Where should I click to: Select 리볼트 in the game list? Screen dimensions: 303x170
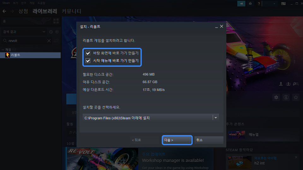[30, 55]
